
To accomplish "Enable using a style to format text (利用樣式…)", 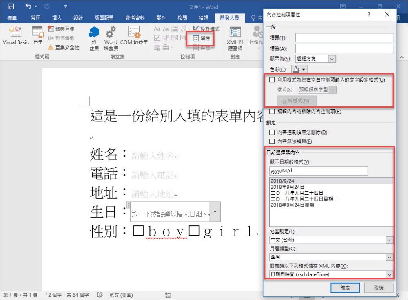I will point(272,80).
